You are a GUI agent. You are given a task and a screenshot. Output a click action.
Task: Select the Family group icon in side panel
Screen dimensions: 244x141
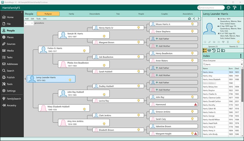209,51
